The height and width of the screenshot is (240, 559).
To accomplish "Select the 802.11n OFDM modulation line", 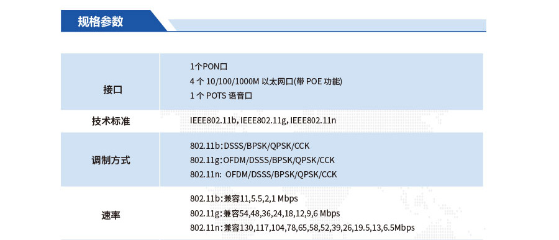I will (x=263, y=174).
